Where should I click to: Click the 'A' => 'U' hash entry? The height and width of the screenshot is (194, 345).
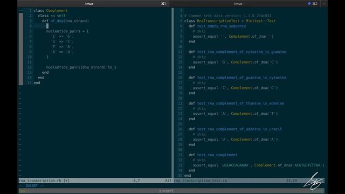point(63,52)
